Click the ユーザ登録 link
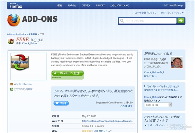The image size is (195, 133). [140, 13]
